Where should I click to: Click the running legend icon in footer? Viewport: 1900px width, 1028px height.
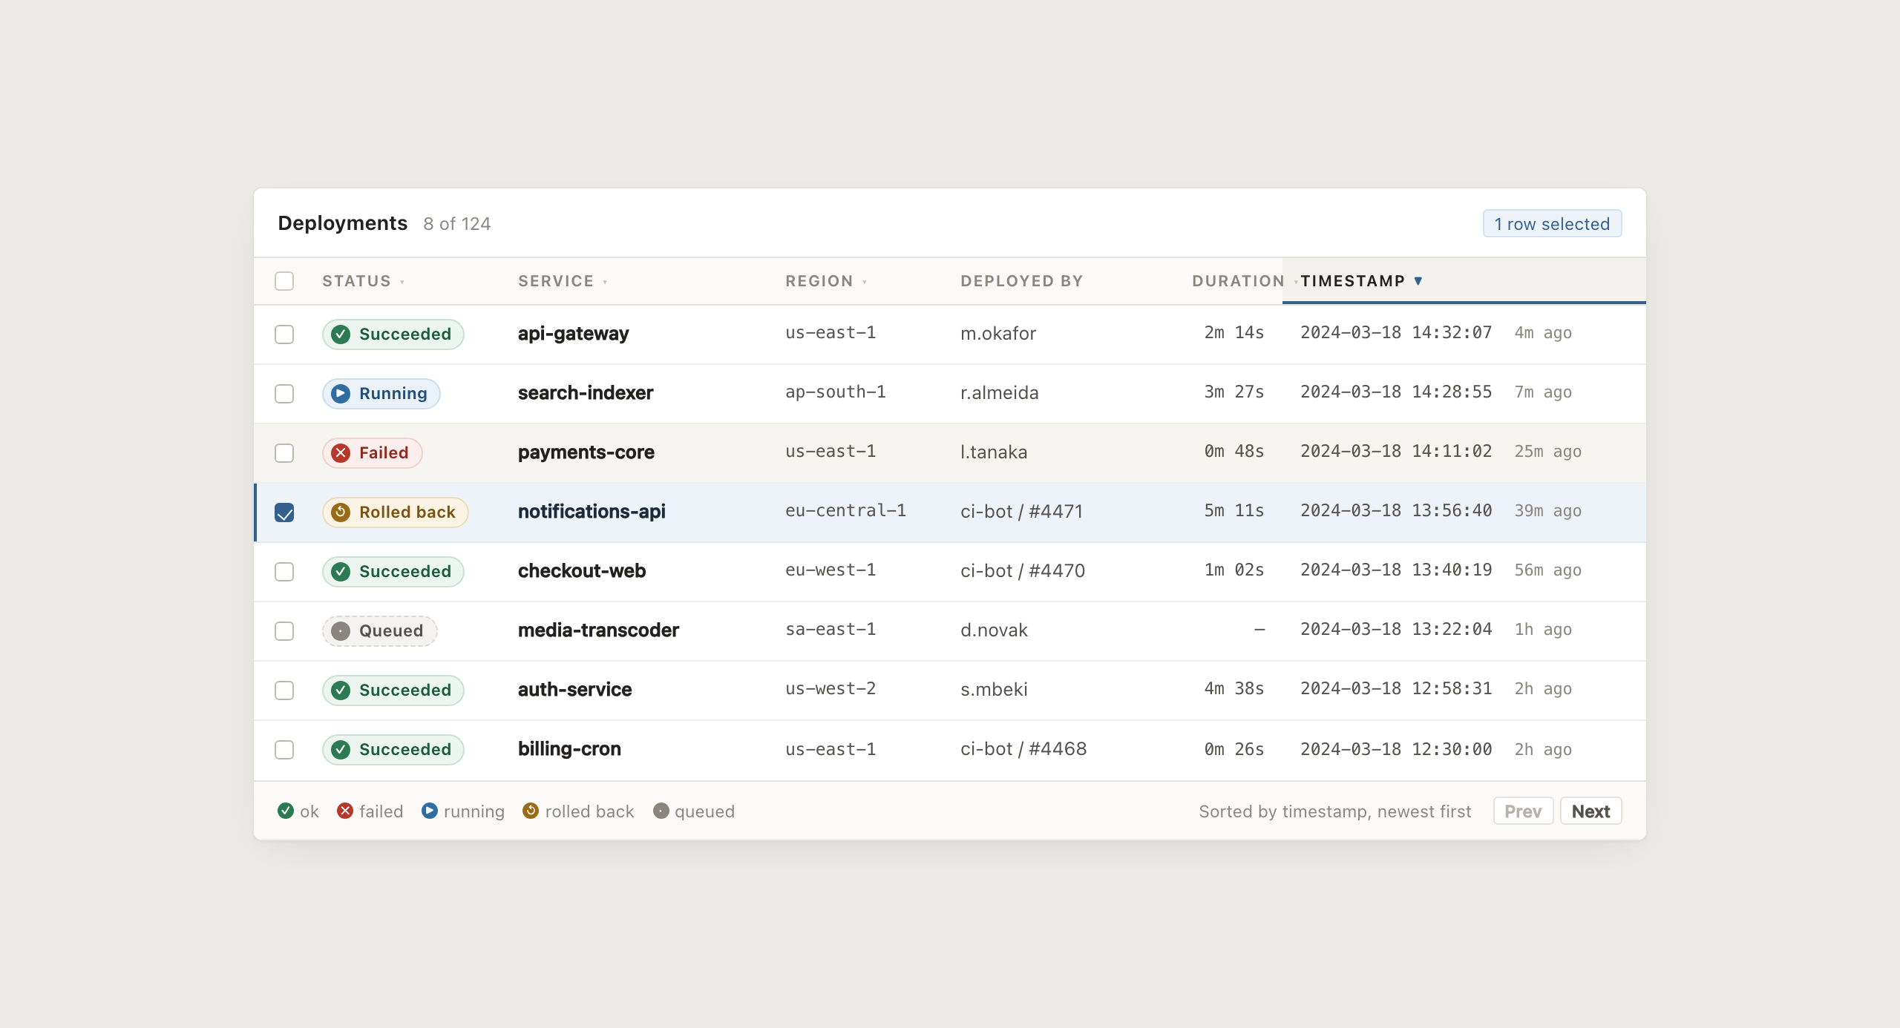click(430, 811)
